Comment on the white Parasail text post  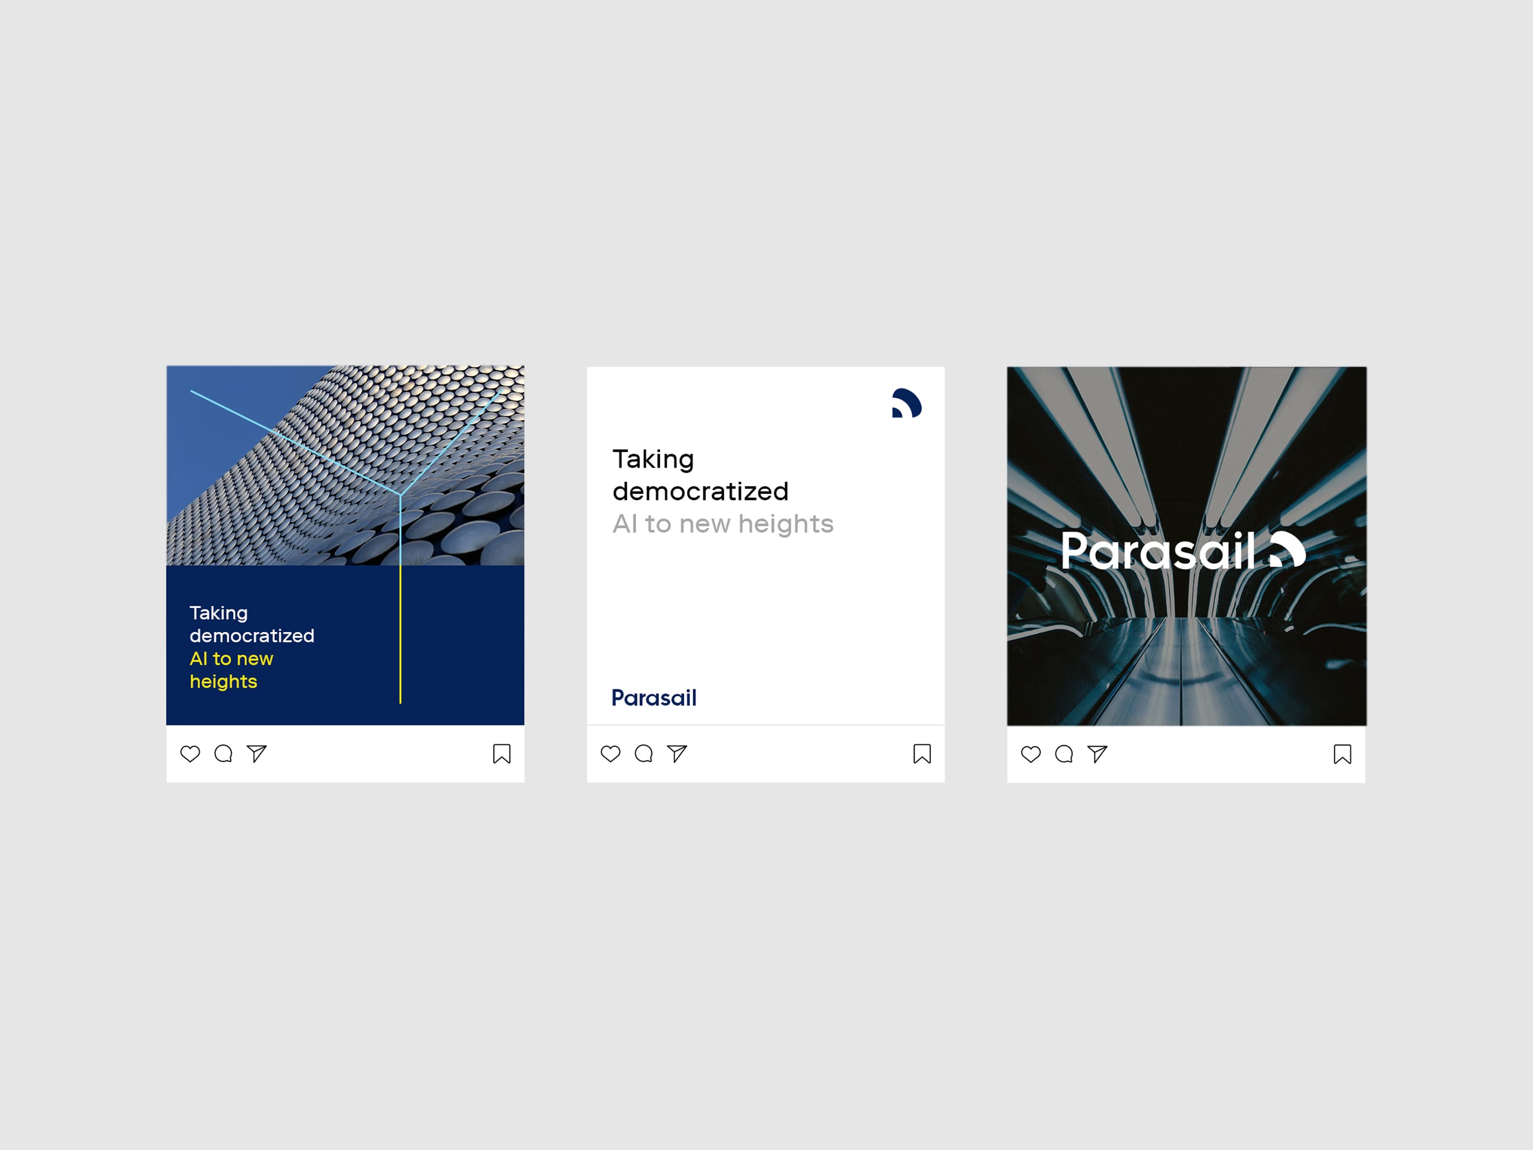[x=644, y=753]
